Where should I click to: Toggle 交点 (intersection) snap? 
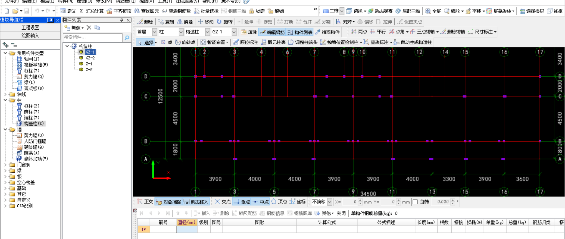222,202
